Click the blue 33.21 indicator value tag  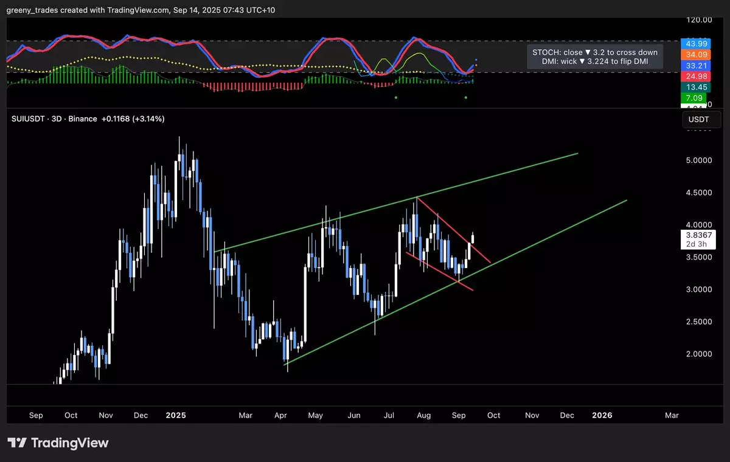695,66
